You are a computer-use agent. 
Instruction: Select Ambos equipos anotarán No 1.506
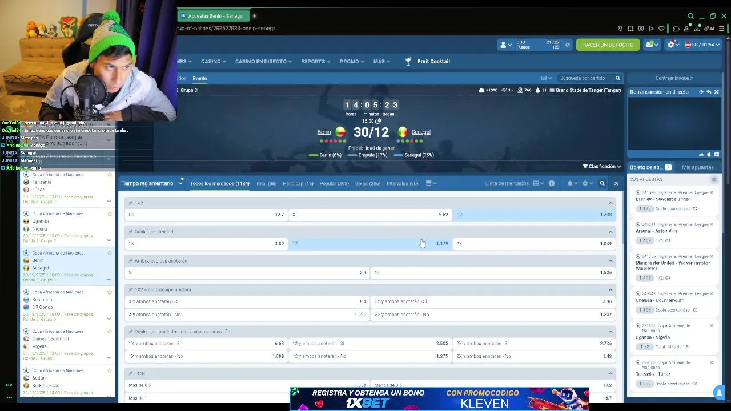[493, 273]
